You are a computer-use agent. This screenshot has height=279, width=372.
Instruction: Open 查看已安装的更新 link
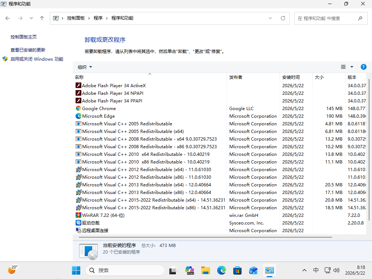tap(28, 50)
